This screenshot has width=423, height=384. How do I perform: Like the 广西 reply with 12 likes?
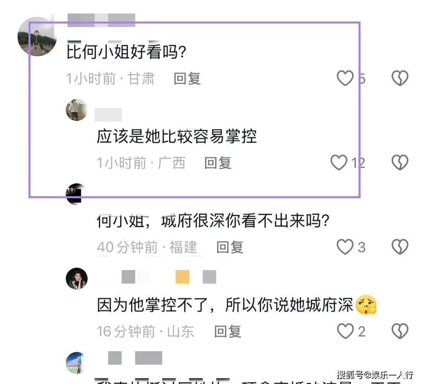pos(339,162)
